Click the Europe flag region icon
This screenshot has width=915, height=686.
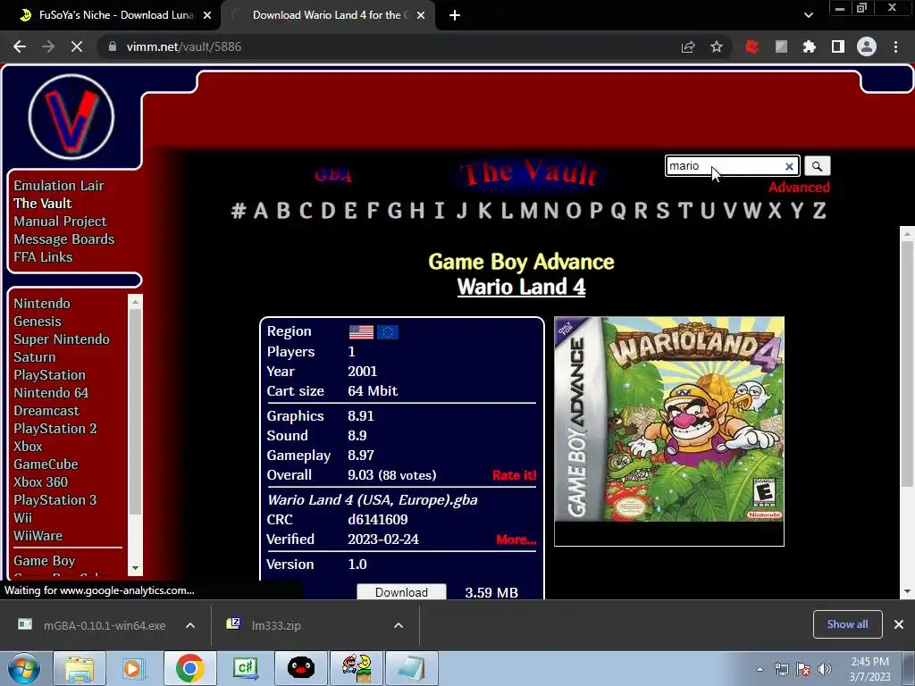(x=388, y=332)
